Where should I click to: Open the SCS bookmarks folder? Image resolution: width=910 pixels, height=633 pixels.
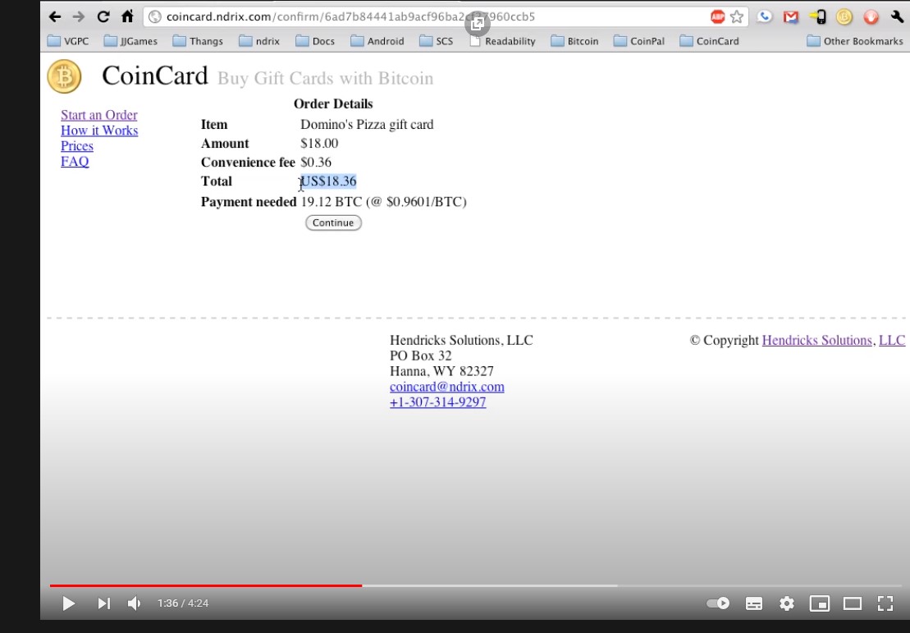tap(437, 41)
